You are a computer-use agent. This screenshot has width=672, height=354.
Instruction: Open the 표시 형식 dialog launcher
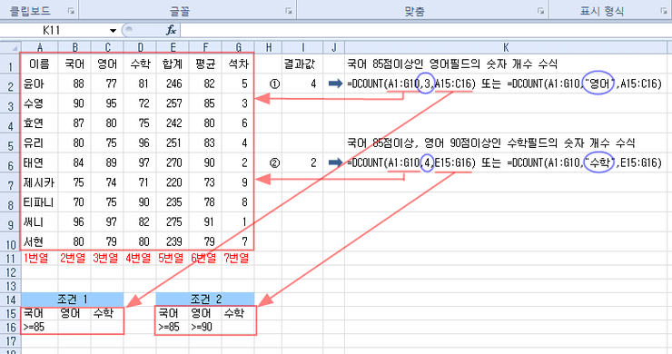[664, 11]
